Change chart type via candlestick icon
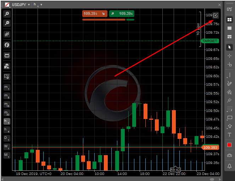The height and width of the screenshot is (181, 235). pyautogui.click(x=7, y=34)
